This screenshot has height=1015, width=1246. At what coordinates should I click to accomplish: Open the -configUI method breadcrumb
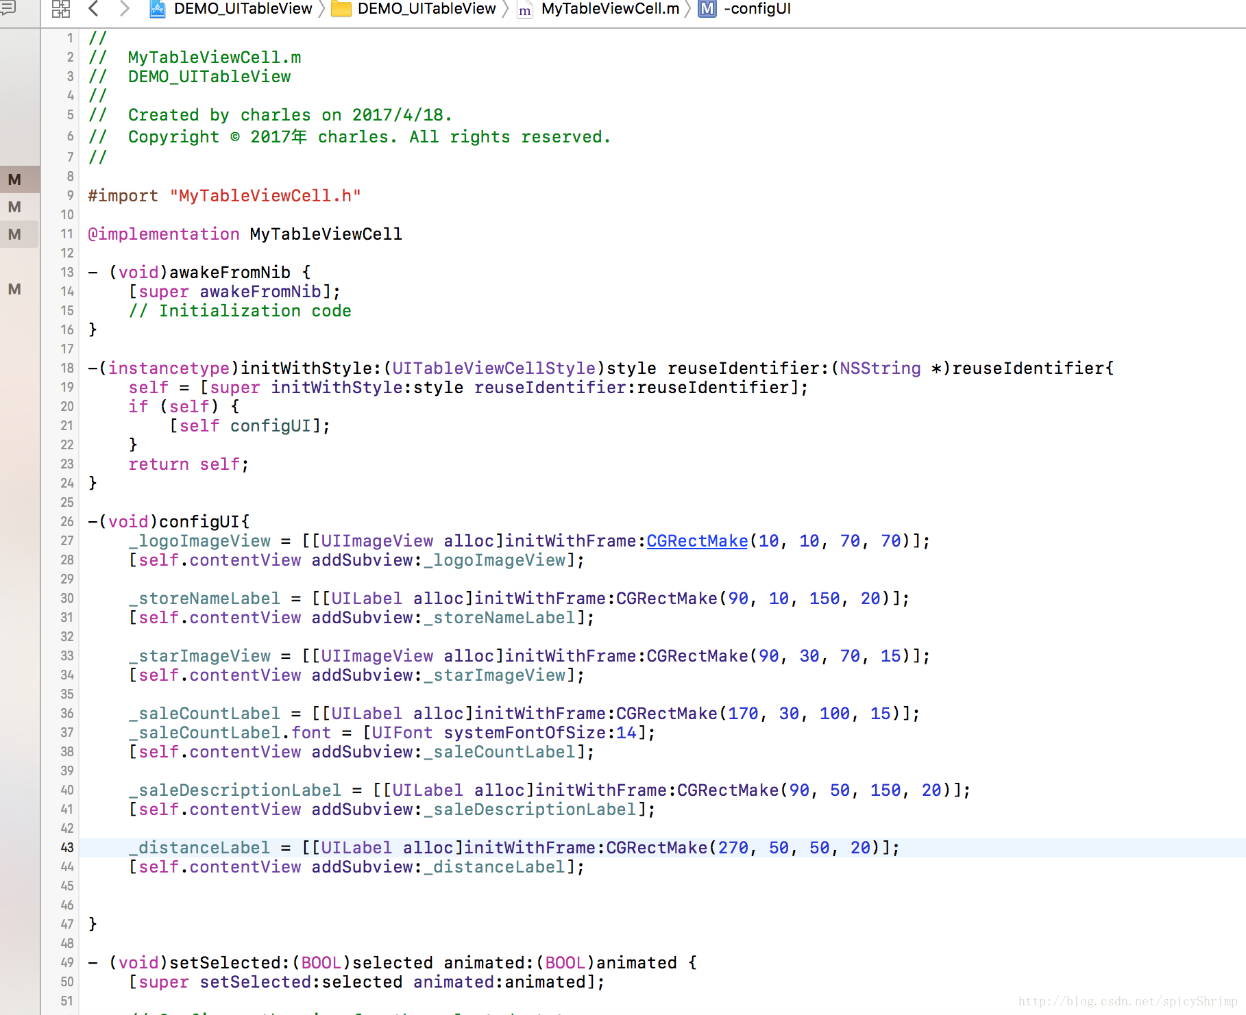click(744, 9)
